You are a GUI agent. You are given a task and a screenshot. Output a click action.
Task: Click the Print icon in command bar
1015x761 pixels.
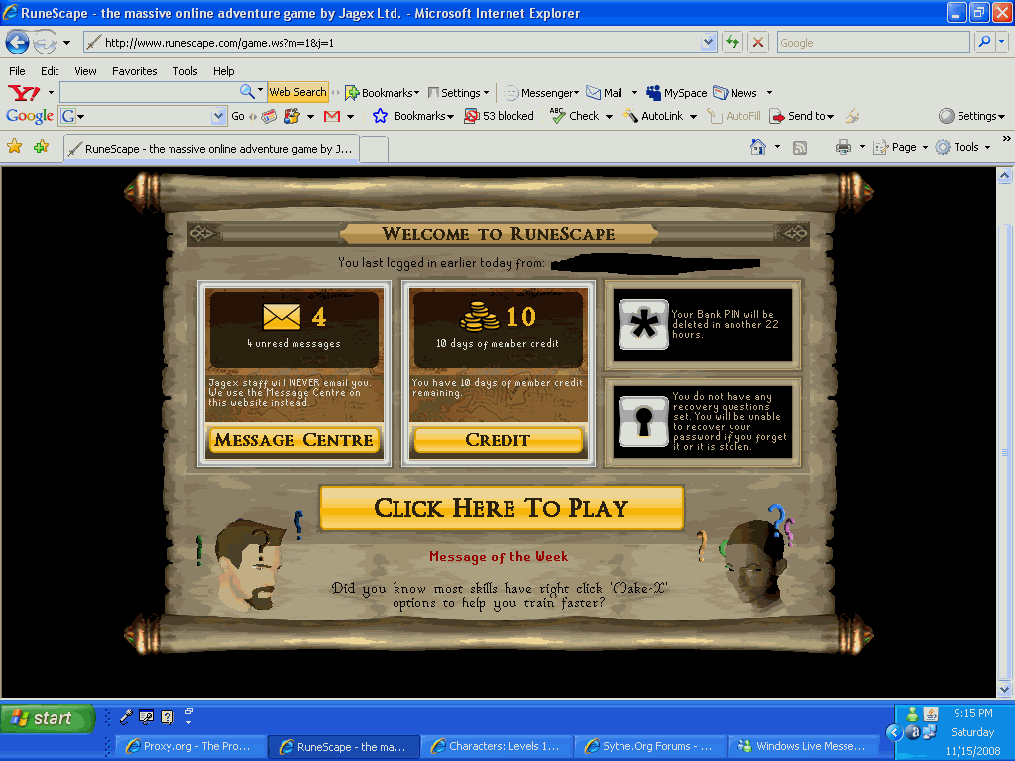[x=843, y=147]
